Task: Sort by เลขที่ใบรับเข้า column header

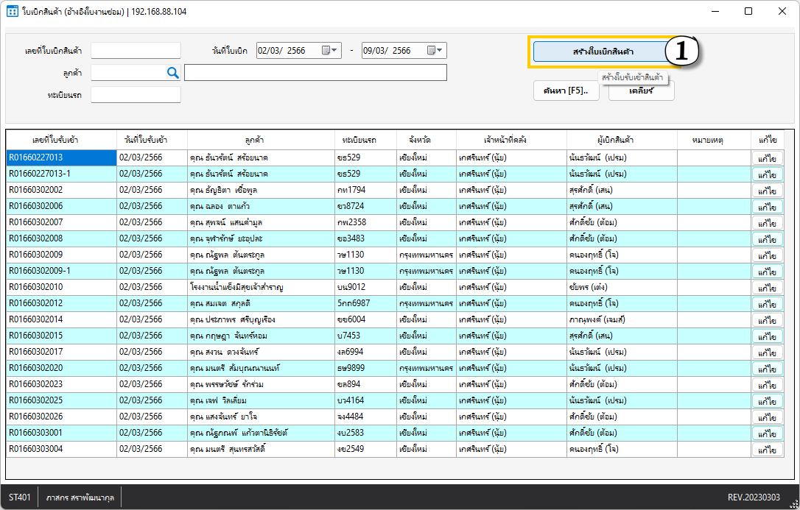Action: [x=61, y=140]
